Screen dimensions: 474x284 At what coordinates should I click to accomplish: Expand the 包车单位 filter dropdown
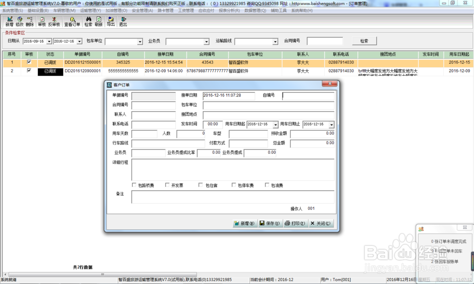(x=140, y=41)
